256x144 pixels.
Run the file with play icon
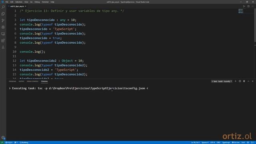[244, 6]
